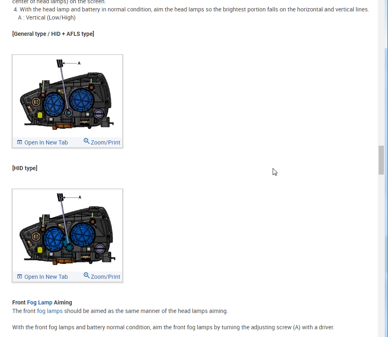Follow the Fog Lamp link in the Aiming heading

[40, 302]
